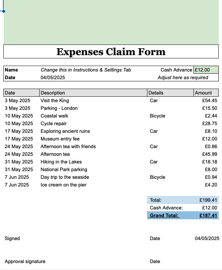
Task: Click the Name field placeholder text
Action: [86, 70]
